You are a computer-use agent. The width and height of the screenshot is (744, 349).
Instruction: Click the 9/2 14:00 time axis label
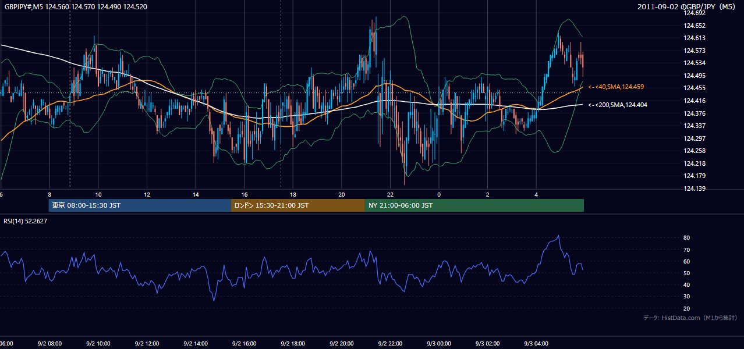coord(196,344)
